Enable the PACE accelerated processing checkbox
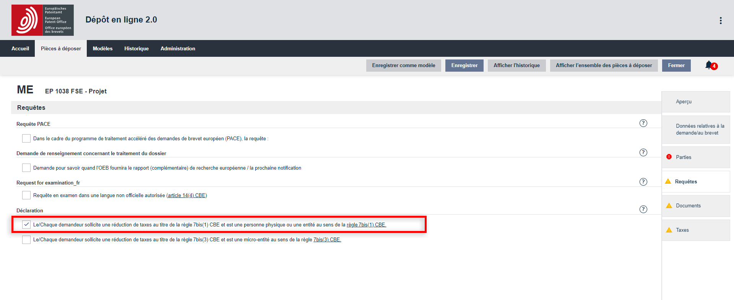Image resolution: width=734 pixels, height=300 pixels. (26, 138)
